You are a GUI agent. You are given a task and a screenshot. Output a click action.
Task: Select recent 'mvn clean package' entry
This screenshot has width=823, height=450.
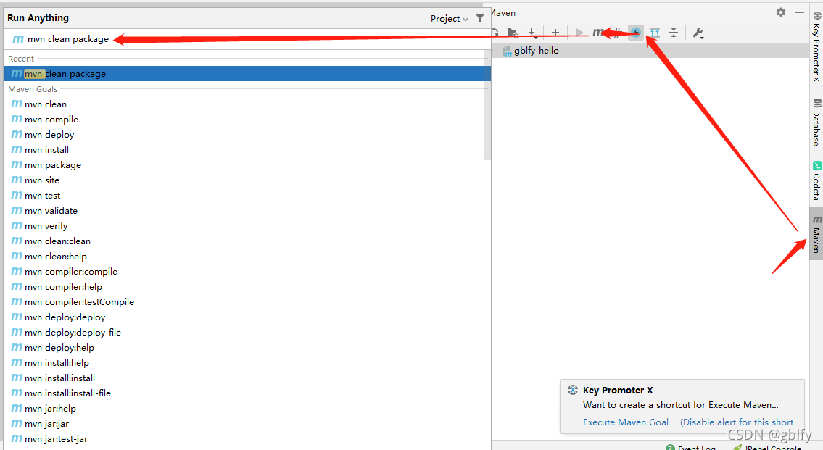point(247,73)
